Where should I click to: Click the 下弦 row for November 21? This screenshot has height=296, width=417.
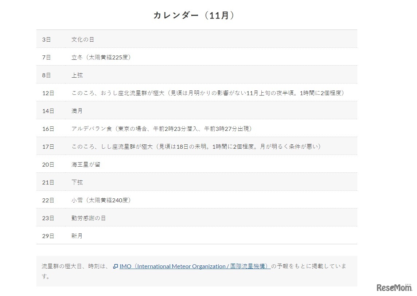tap(77, 182)
